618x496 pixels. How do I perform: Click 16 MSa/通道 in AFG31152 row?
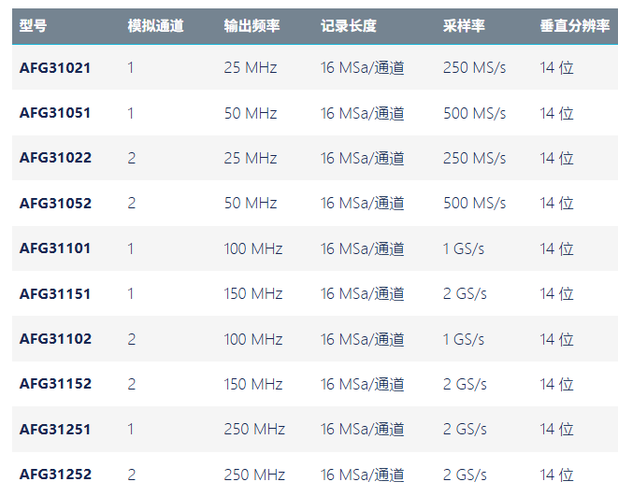[362, 384]
